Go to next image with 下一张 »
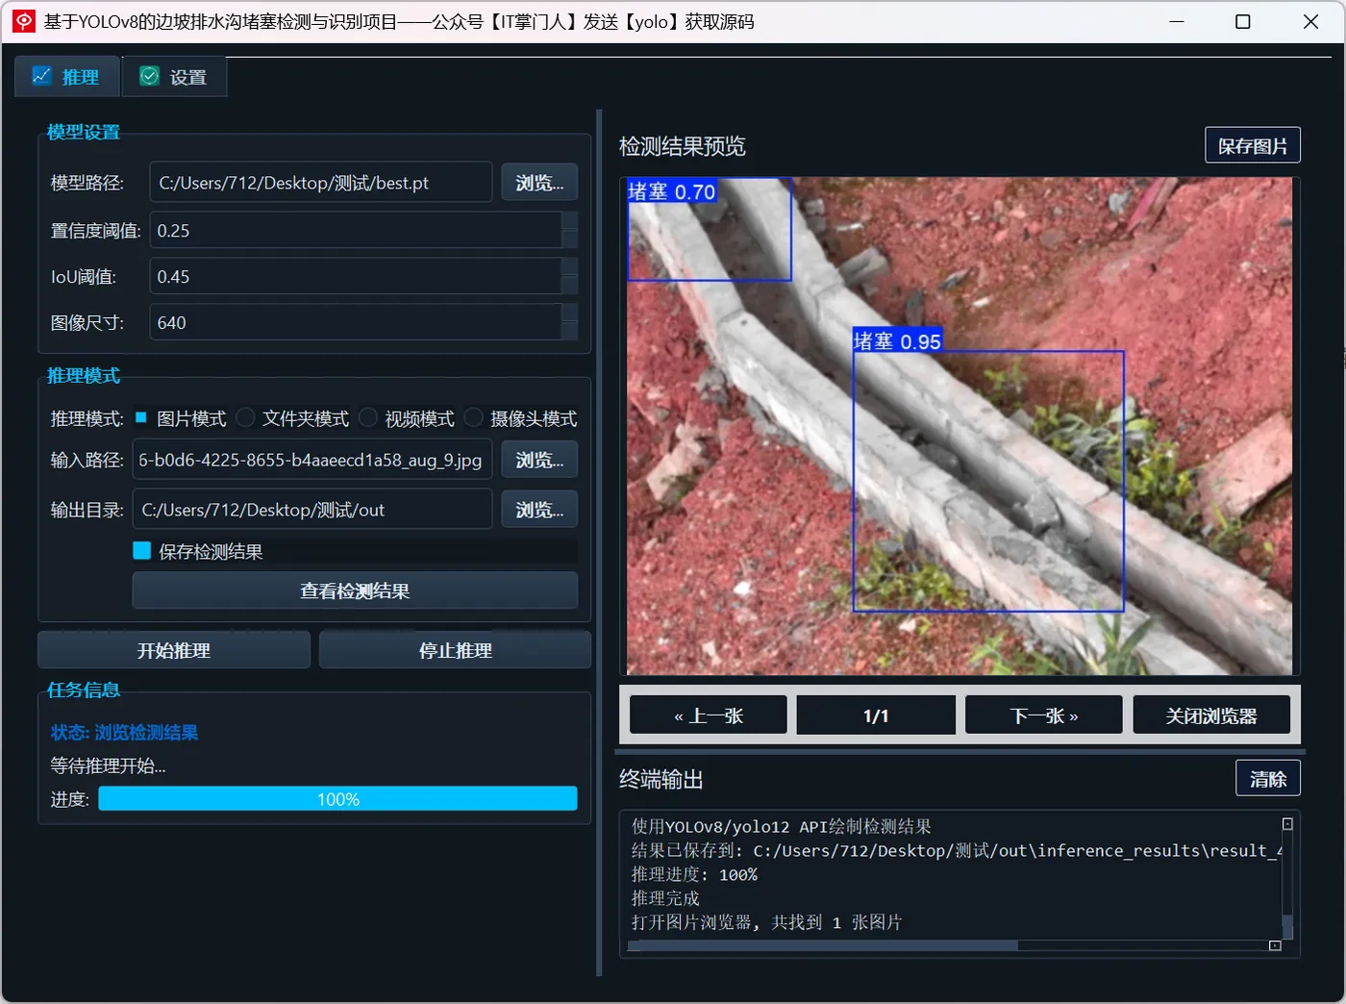 tap(1044, 715)
